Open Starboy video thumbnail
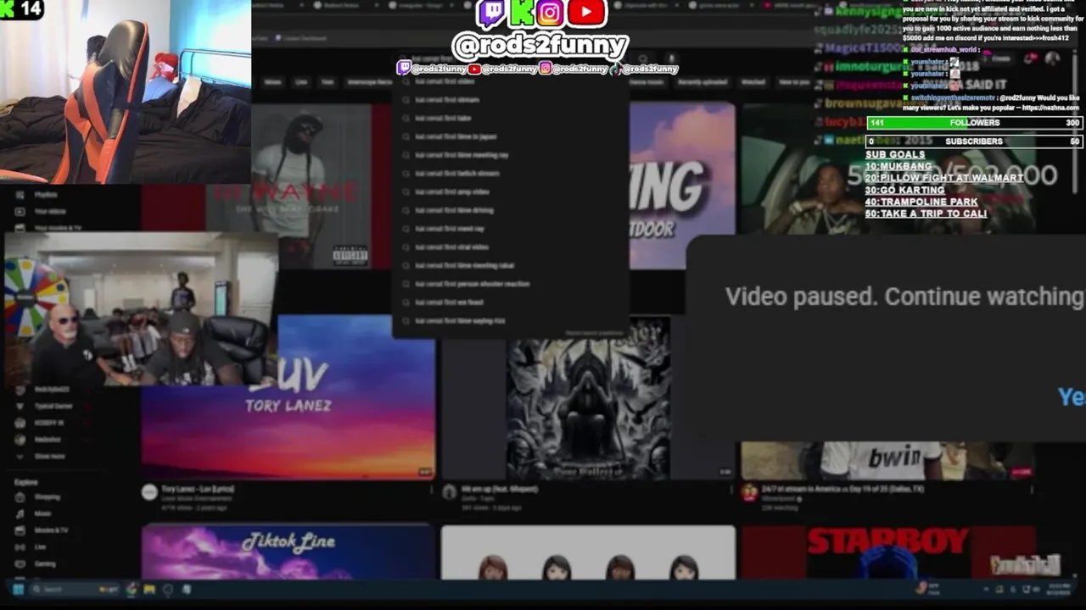Viewport: 1086px width, 610px height. (888, 552)
